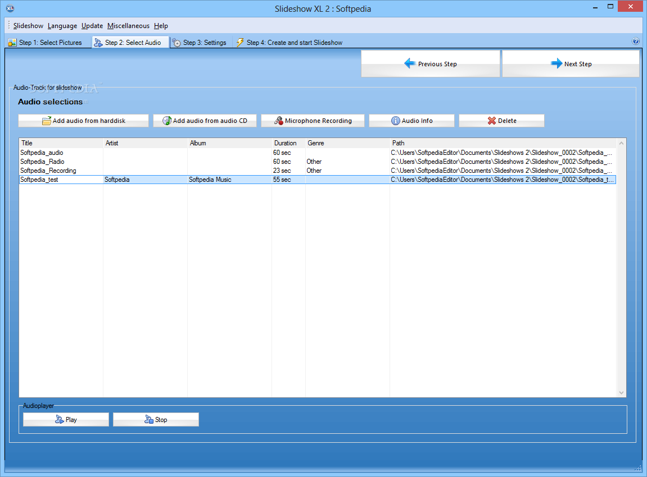Viewport: 647px width, 477px height.
Task: Sort list by Duration column header
Action: point(288,143)
